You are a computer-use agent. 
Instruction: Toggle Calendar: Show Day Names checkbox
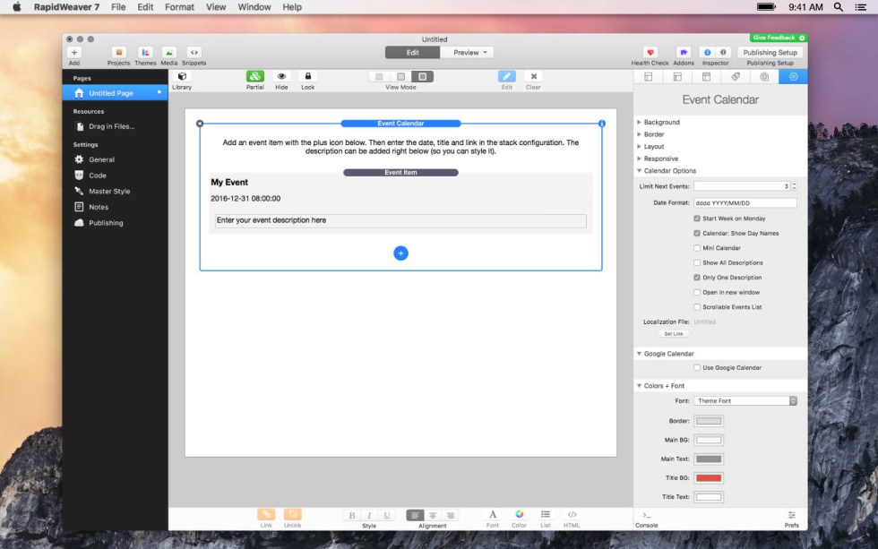coord(697,234)
